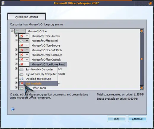Expand the Microsoft Office InfoPath tree node

point(16,50)
